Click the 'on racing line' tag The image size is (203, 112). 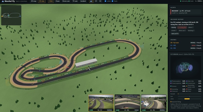(182, 27)
